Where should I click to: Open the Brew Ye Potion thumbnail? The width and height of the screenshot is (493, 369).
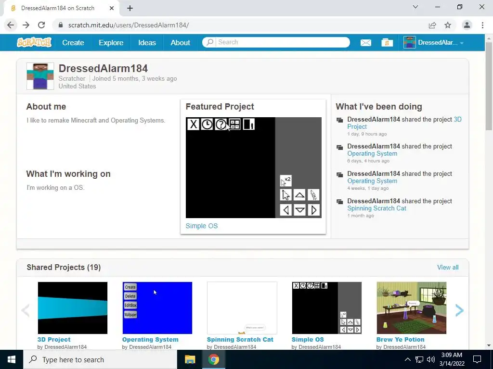coord(412,308)
